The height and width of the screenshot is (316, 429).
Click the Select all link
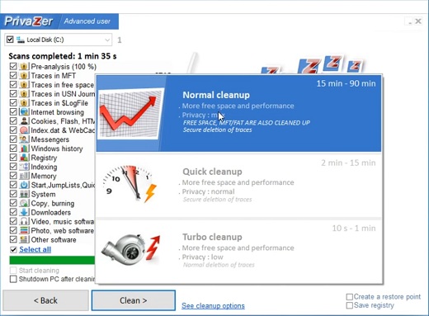pyautogui.click(x=35, y=249)
